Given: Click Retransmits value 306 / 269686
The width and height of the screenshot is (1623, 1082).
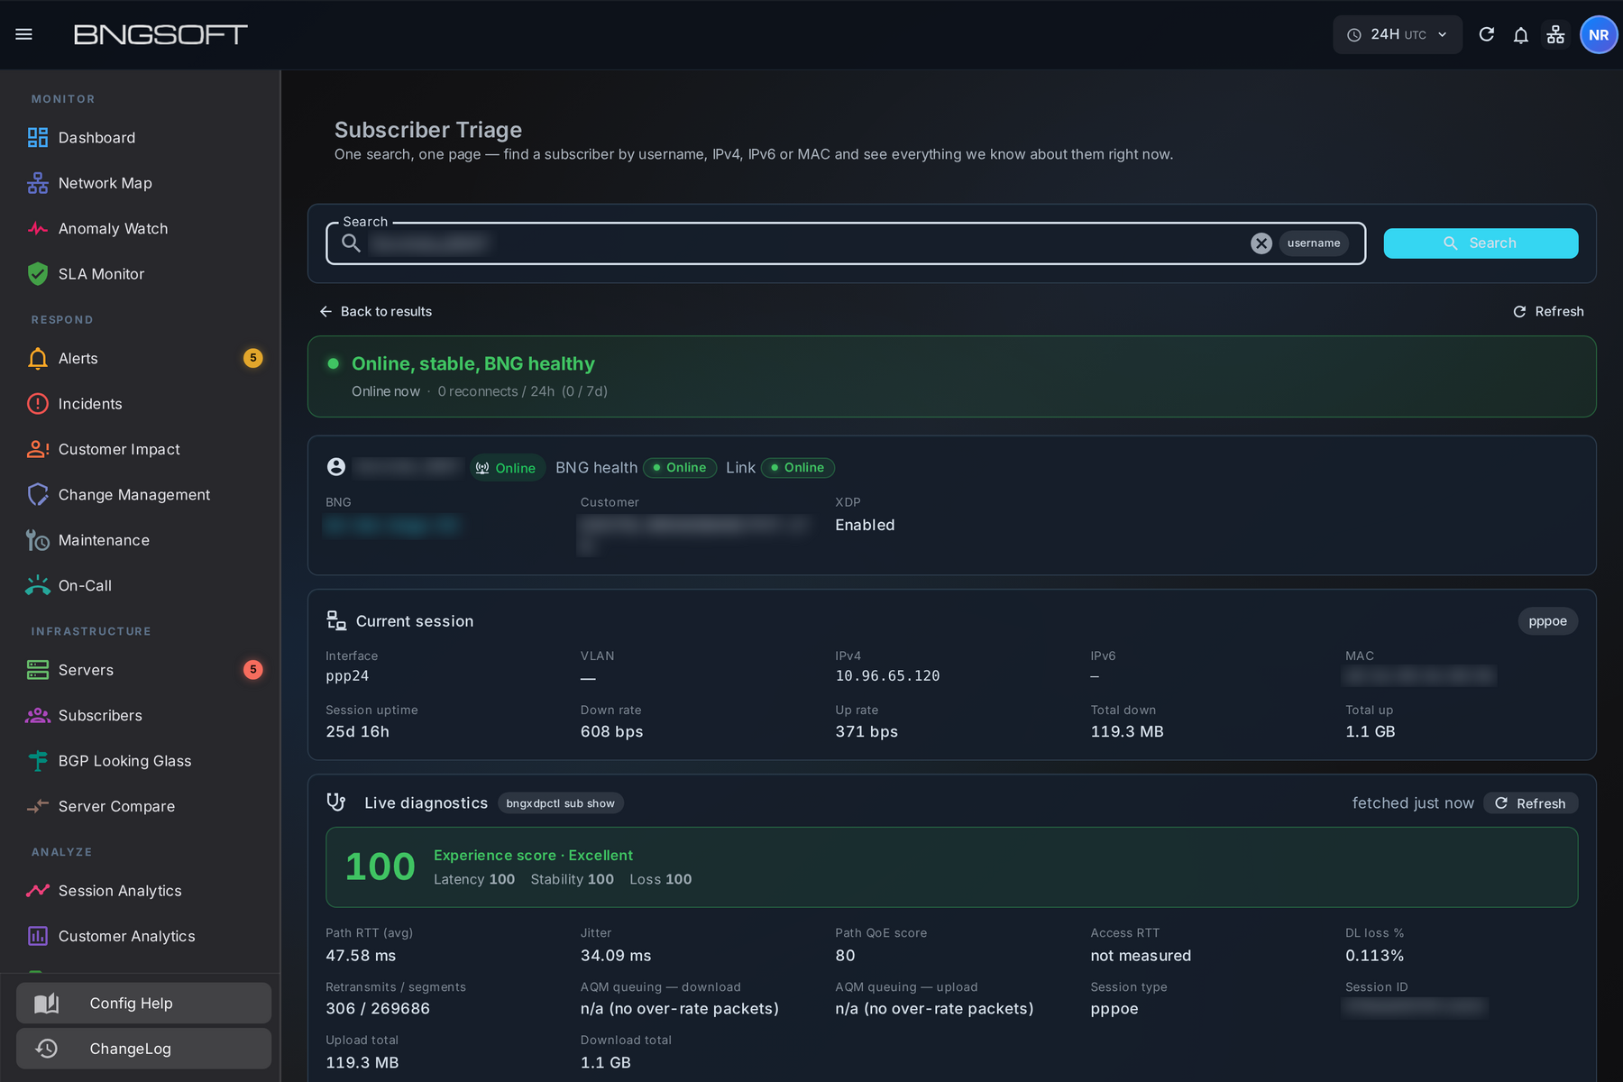Looking at the screenshot, I should 378,1009.
